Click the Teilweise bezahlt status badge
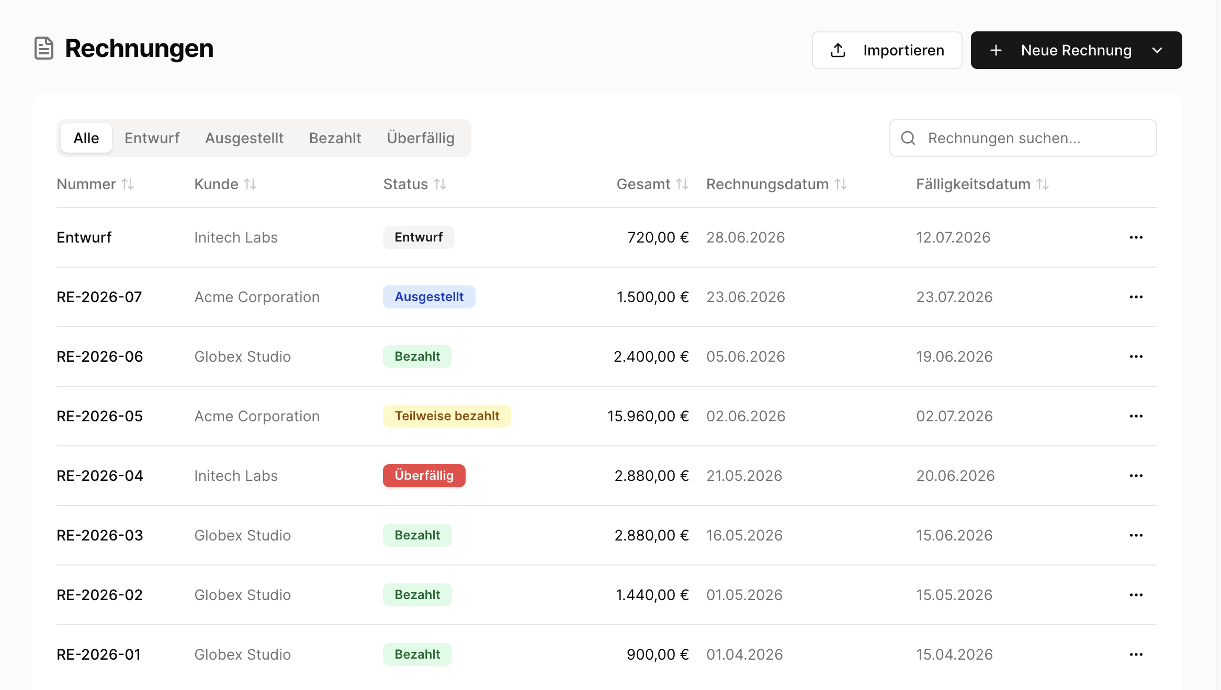Viewport: 1221px width, 690px height. click(447, 416)
